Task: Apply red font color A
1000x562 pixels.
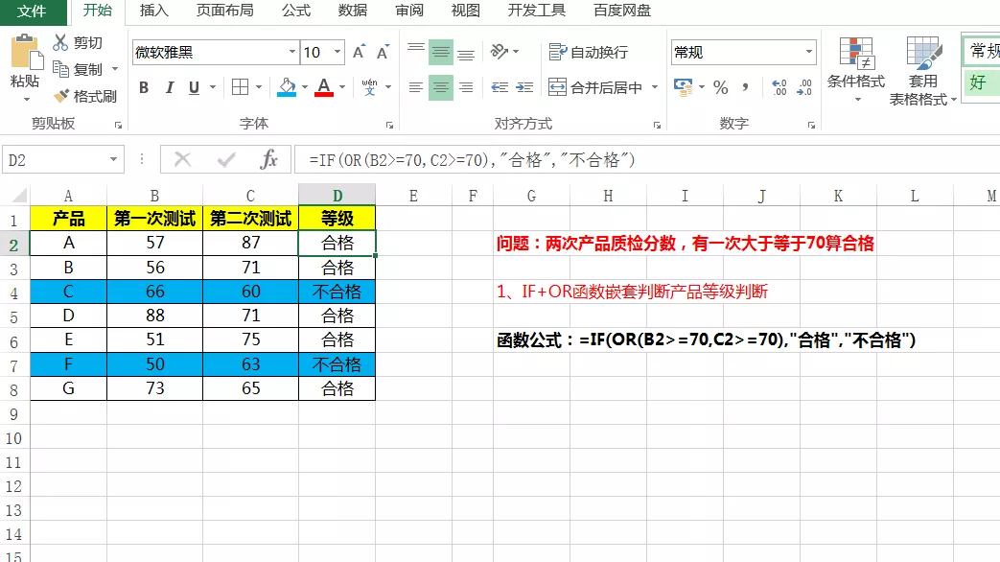Action: click(324, 87)
